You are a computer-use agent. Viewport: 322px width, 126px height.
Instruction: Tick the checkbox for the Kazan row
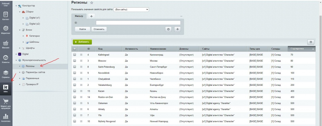click(75, 90)
